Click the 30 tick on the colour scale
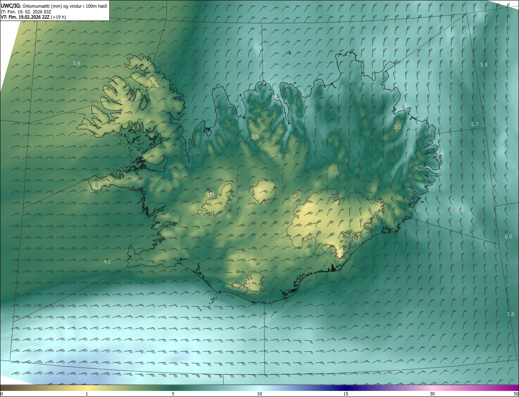The height and width of the screenshot is (397, 519). (x=432, y=394)
